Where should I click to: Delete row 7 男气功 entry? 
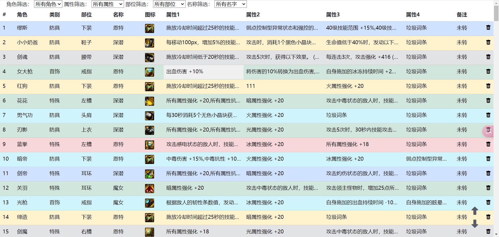[488, 115]
